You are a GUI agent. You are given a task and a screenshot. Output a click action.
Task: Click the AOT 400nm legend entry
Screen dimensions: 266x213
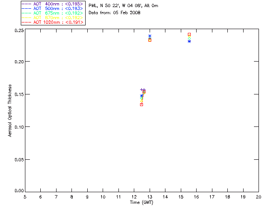pyautogui.click(x=52, y=4)
